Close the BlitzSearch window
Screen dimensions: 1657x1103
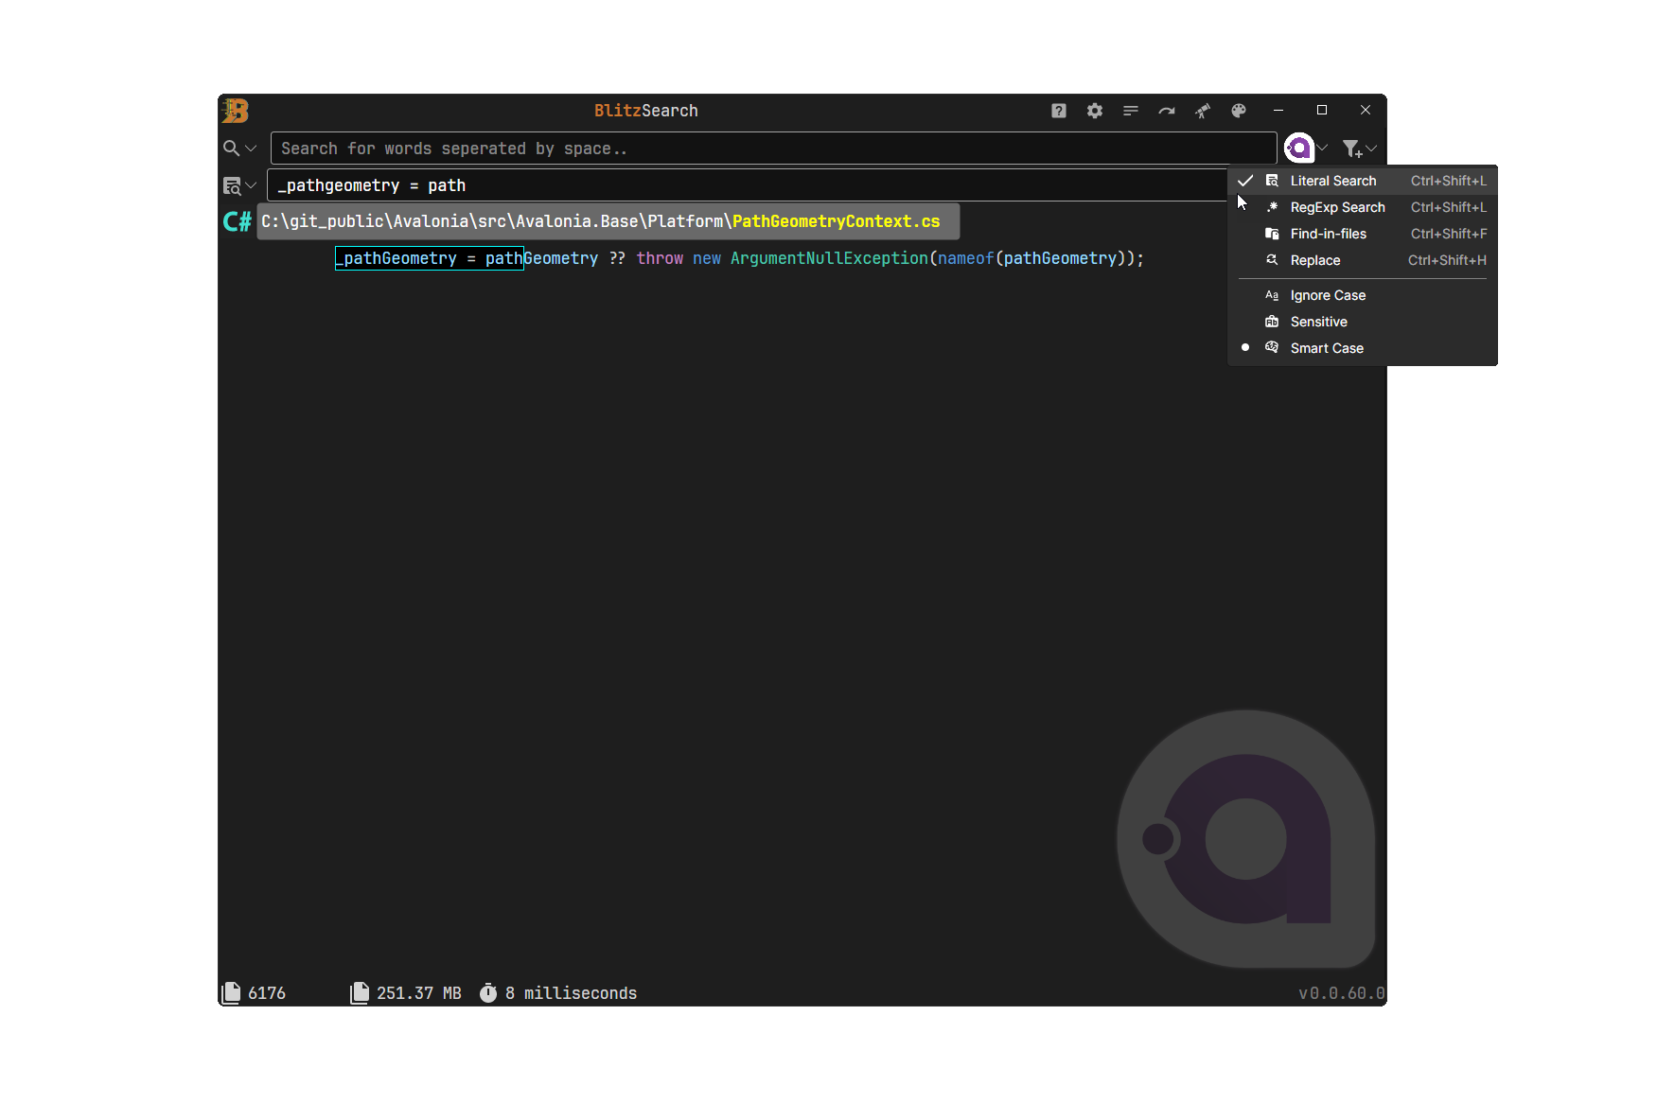pyautogui.click(x=1366, y=111)
